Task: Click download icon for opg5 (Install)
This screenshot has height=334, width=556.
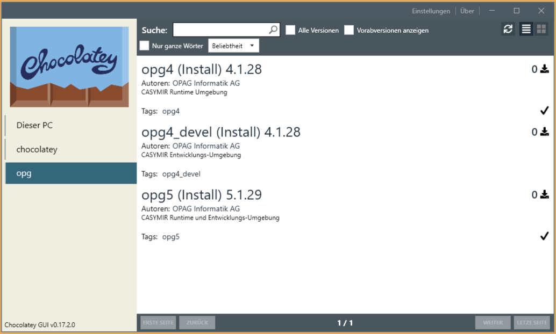Action: [544, 194]
